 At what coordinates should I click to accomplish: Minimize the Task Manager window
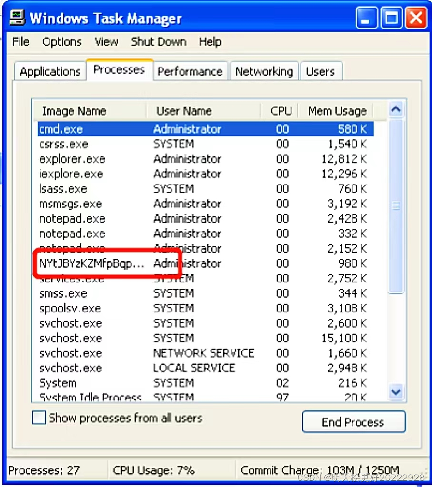click(367, 18)
